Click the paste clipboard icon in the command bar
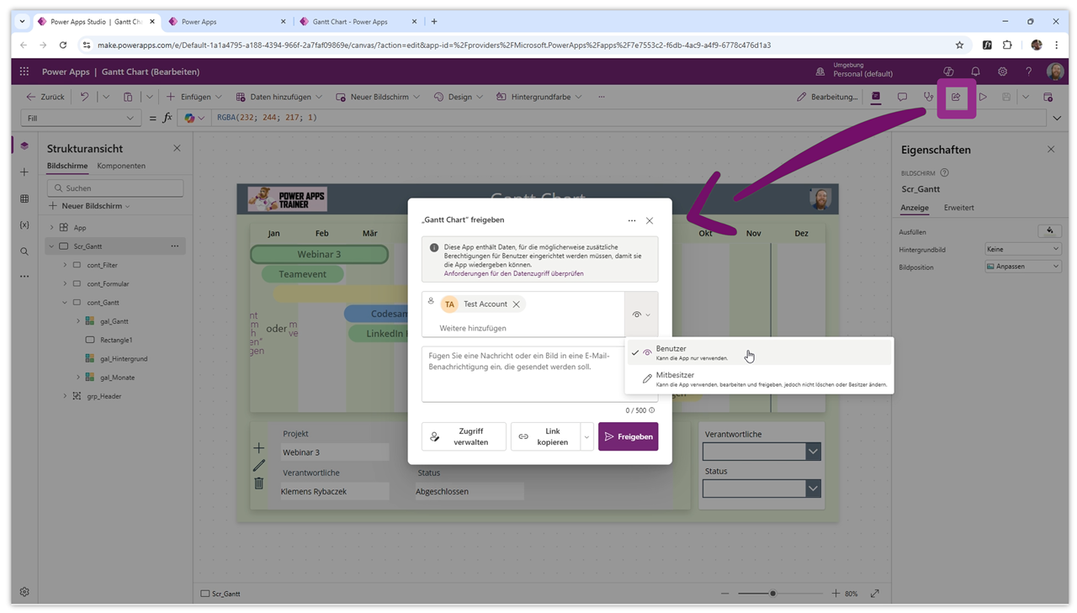Viewport: 1077px width, 613px height. (x=128, y=97)
